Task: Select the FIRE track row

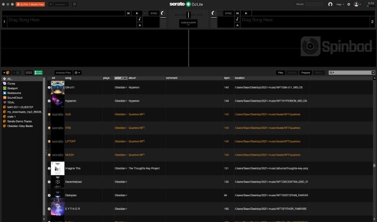Action: [x=210, y=128]
